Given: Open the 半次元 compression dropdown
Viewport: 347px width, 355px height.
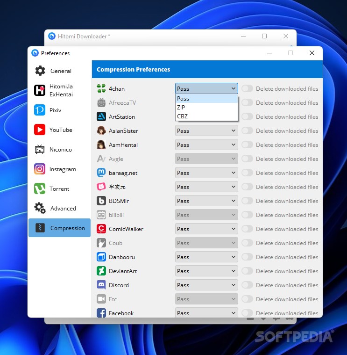Looking at the screenshot, I should coord(206,187).
